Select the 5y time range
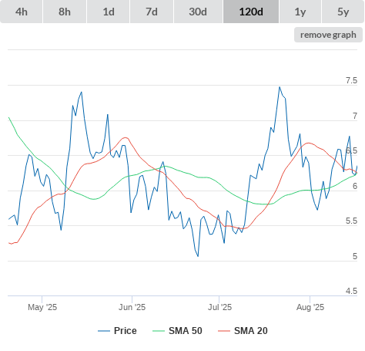The image size is (365, 351). 343,12
